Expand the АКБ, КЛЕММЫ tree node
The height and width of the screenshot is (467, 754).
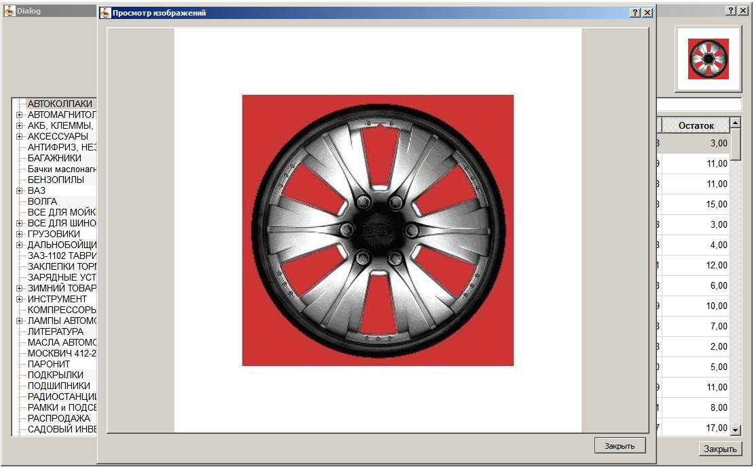19,125
